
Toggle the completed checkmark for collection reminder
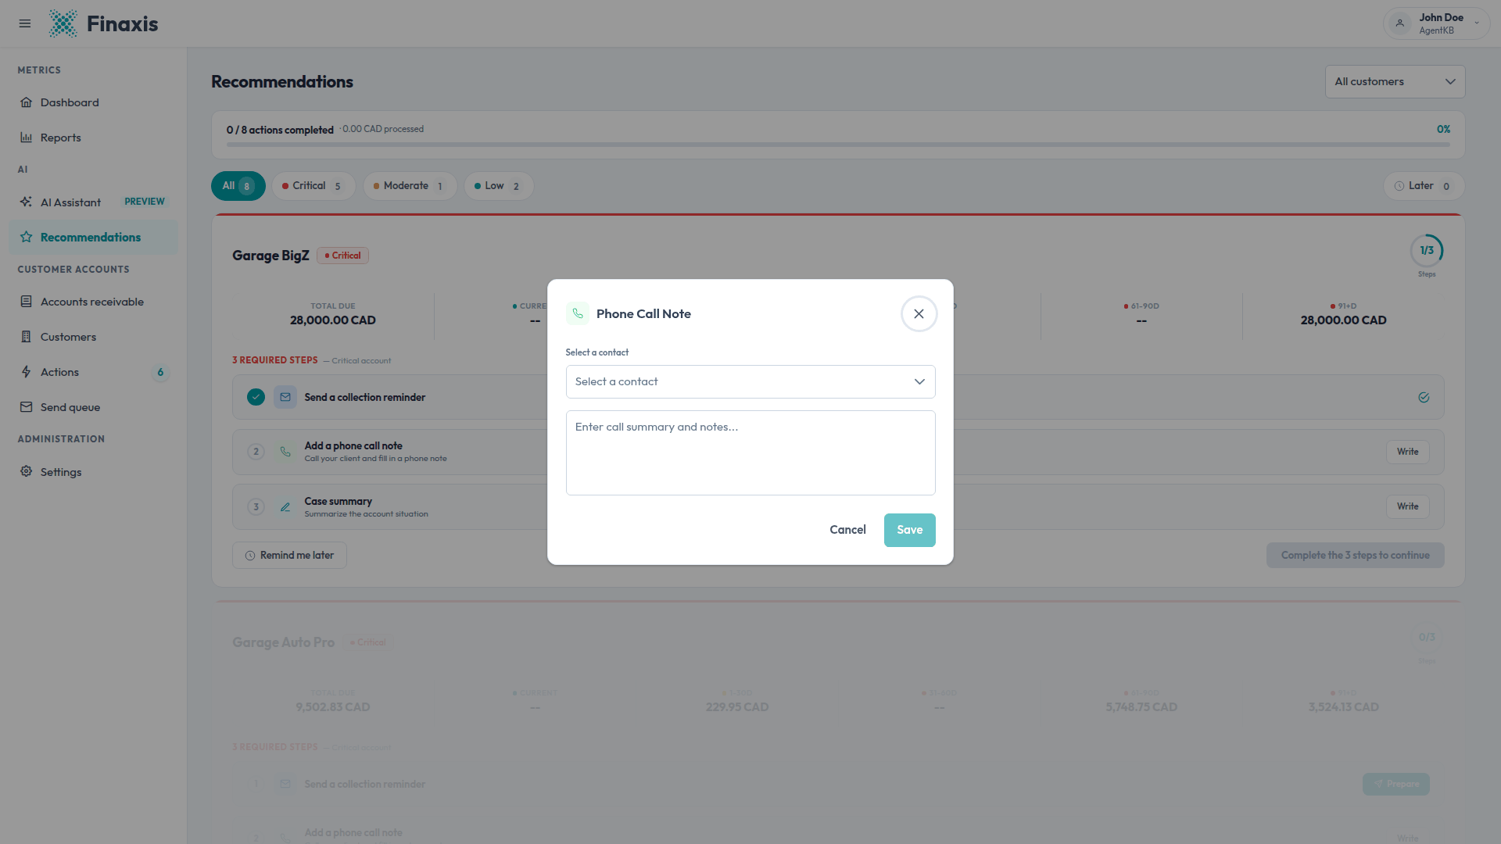(256, 397)
